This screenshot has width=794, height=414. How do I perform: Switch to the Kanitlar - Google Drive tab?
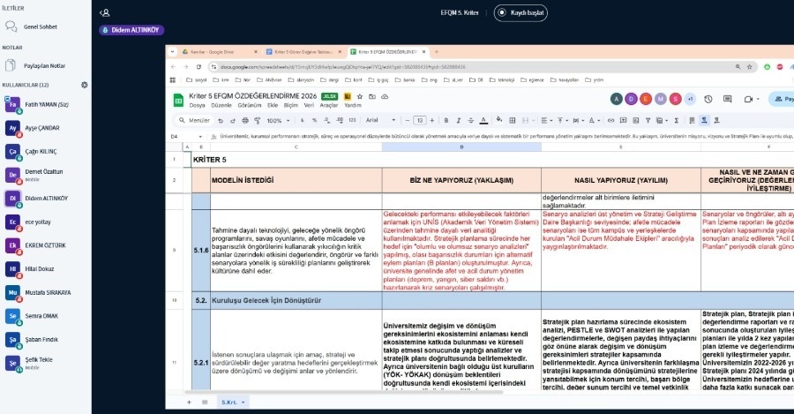213,52
